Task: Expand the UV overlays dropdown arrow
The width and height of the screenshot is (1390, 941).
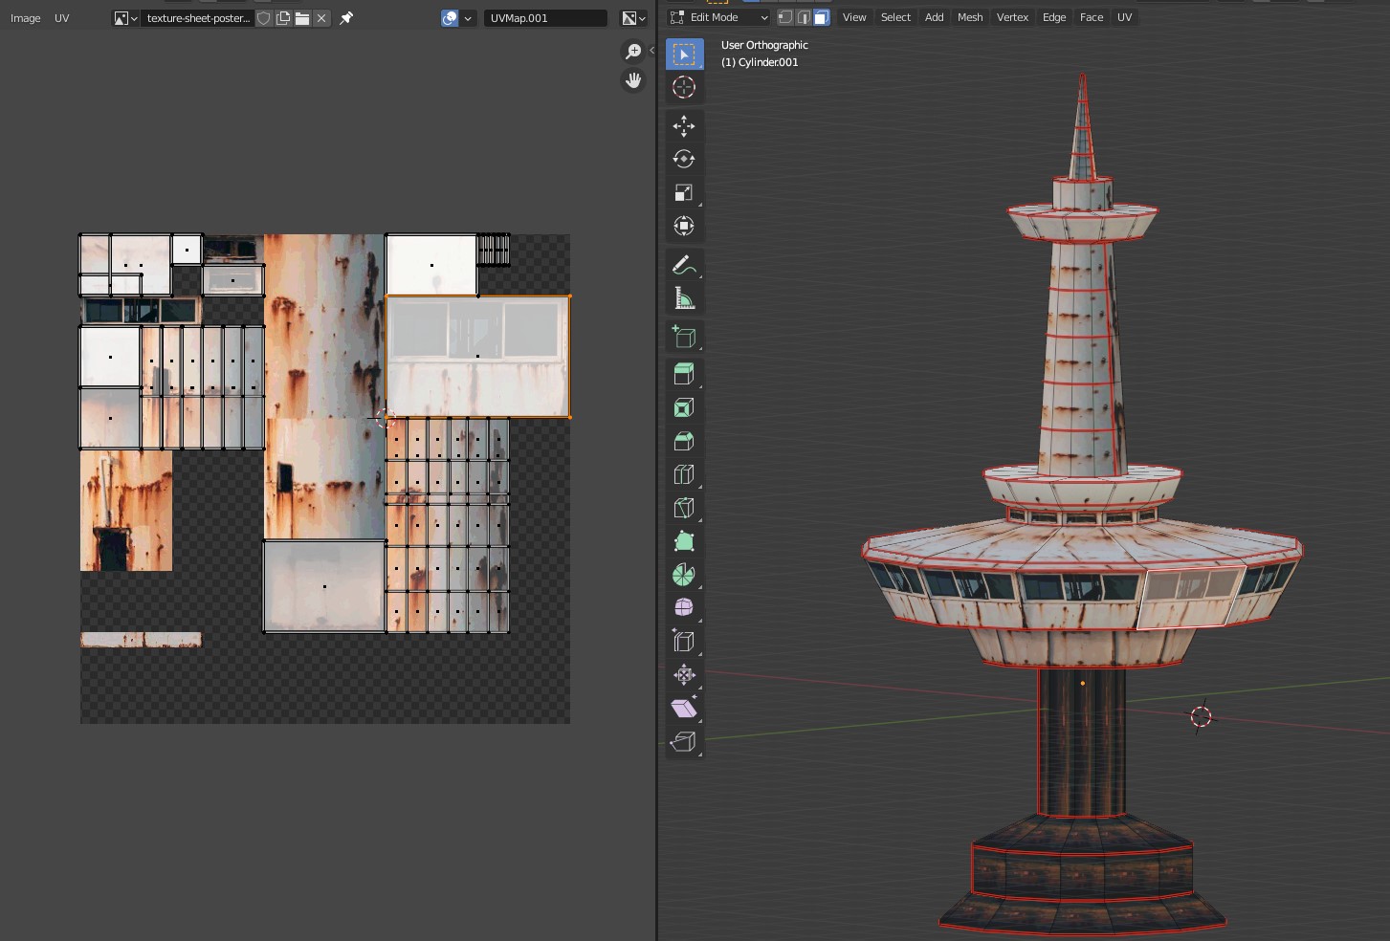Action: pyautogui.click(x=468, y=18)
